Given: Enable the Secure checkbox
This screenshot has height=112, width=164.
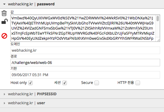Looking at the screenshot, I should click(x=97, y=83).
